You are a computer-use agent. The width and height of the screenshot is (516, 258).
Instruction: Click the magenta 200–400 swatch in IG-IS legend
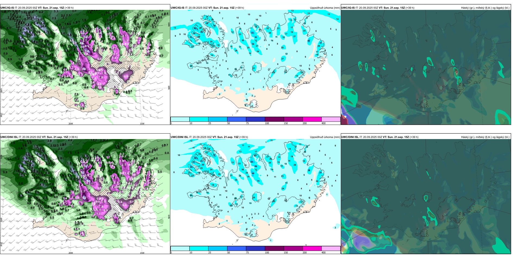coord(312,119)
